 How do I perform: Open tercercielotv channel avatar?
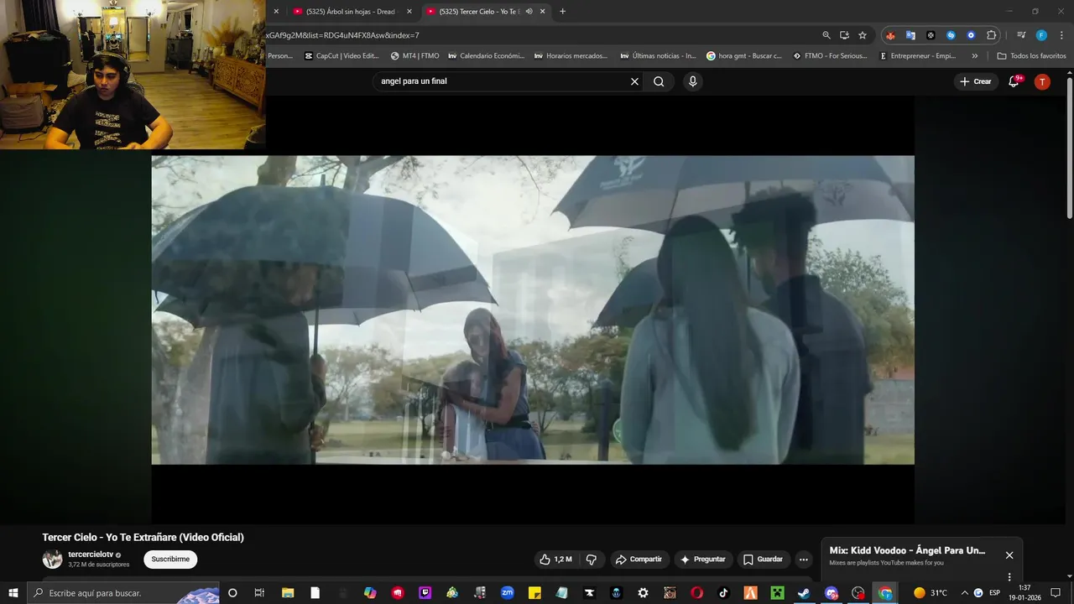point(53,560)
